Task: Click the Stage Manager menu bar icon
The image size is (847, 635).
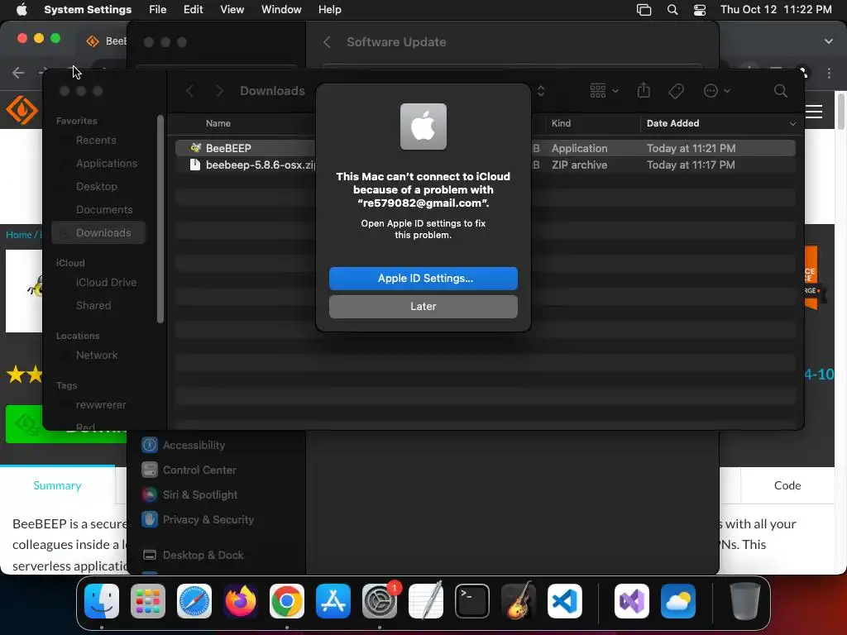Action: pos(644,10)
